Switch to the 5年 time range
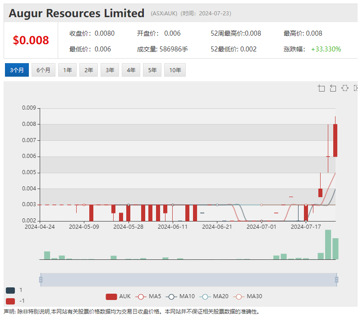This screenshot has height=323, width=363. (152, 70)
